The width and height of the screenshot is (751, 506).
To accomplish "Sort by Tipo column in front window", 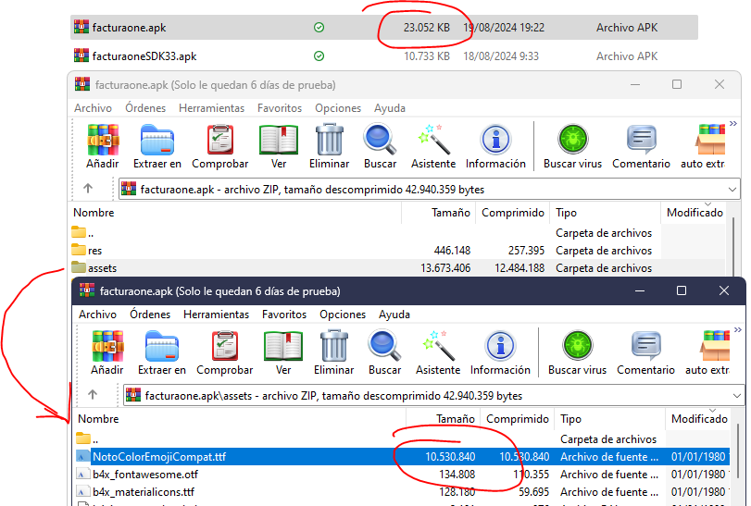I will pos(609,418).
